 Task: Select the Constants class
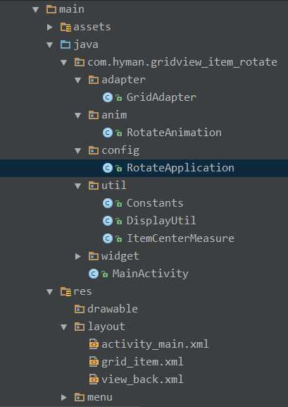[x=155, y=203]
